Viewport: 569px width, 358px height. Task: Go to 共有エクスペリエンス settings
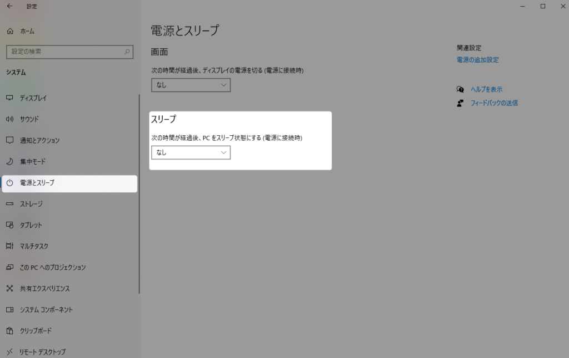[x=44, y=289]
